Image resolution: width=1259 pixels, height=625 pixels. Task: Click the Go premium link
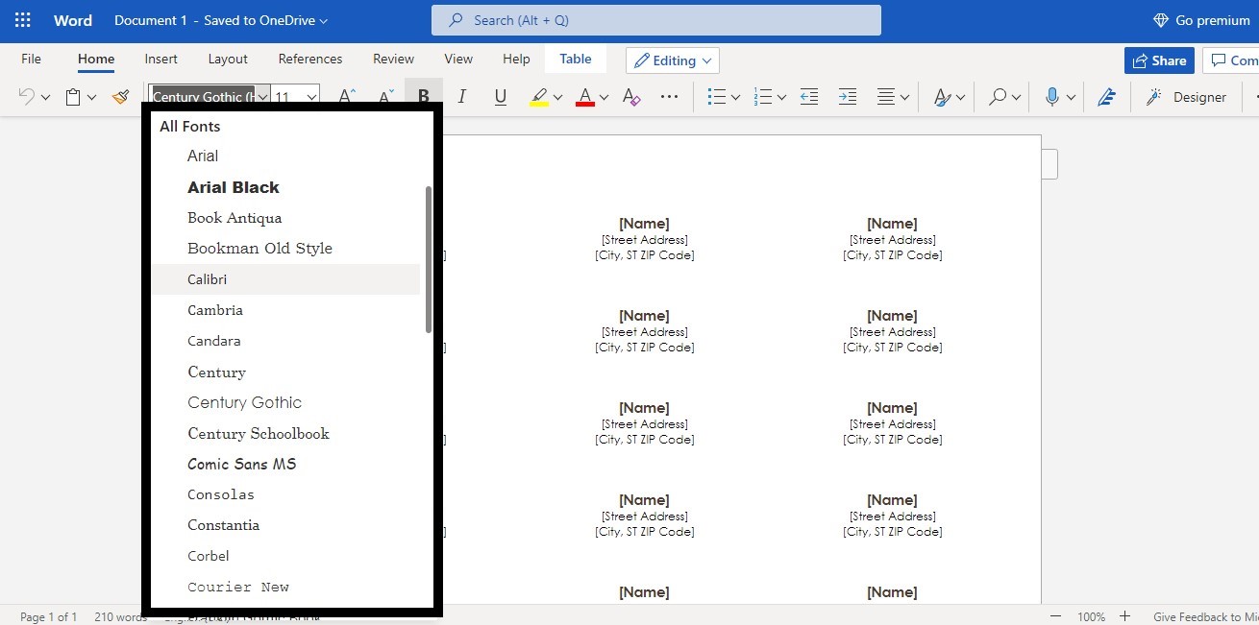coord(1201,20)
